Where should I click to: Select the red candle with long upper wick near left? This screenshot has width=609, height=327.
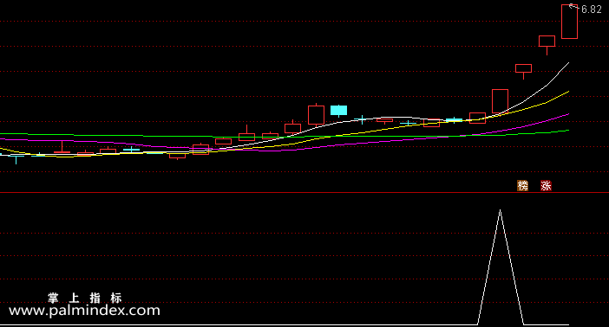coord(62,147)
